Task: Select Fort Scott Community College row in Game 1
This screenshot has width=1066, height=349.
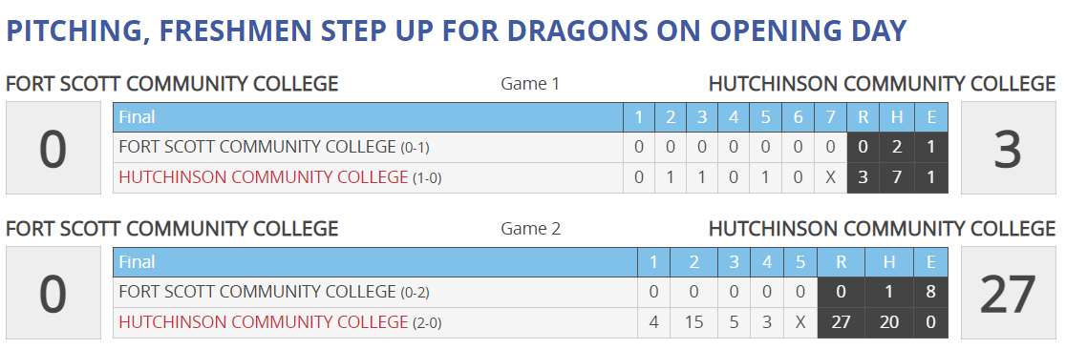Action: point(530,148)
